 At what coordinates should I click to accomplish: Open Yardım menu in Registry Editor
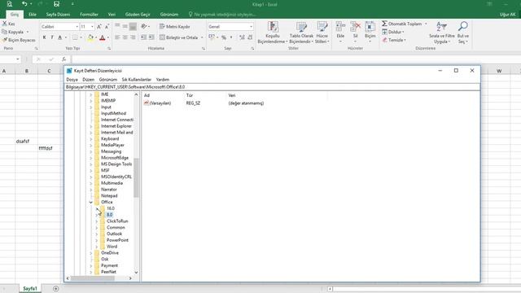(163, 80)
